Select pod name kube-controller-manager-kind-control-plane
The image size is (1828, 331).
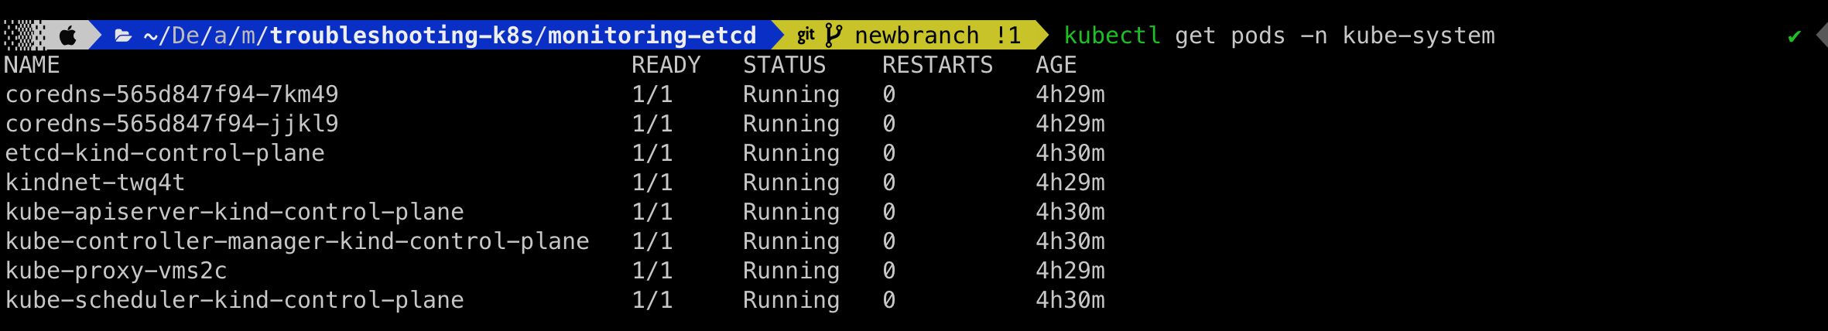[297, 241]
